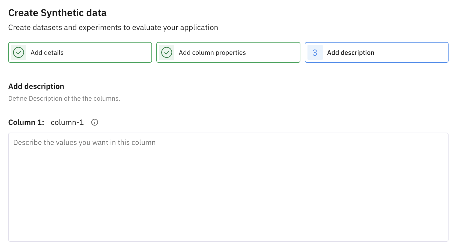Click the bold "Column 1:" label
This screenshot has height=245, width=454.
(26, 122)
